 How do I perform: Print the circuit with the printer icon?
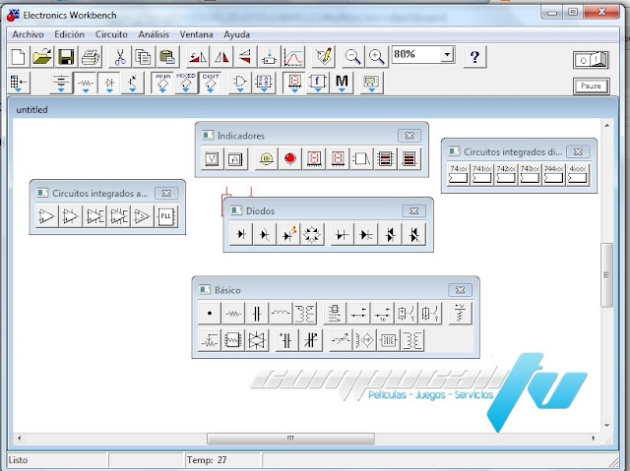point(90,57)
